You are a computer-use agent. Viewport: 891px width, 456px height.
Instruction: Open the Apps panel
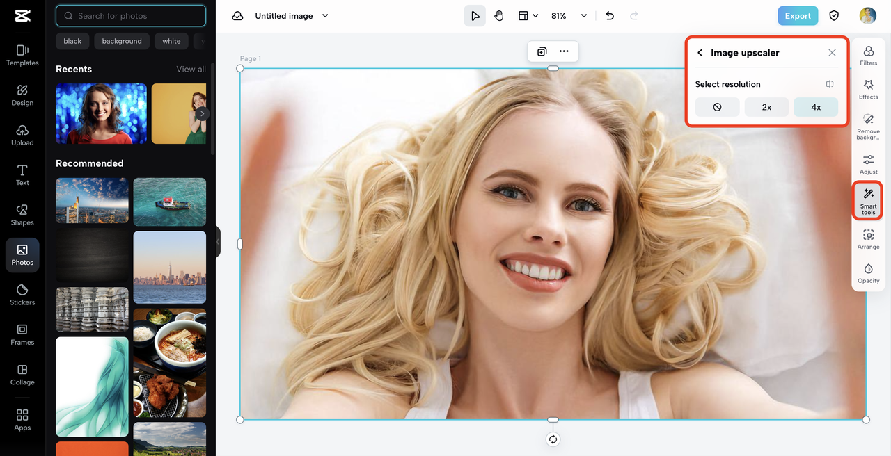tap(22, 421)
